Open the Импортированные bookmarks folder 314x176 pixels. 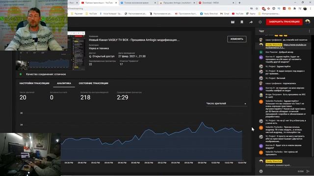(x=269, y=14)
